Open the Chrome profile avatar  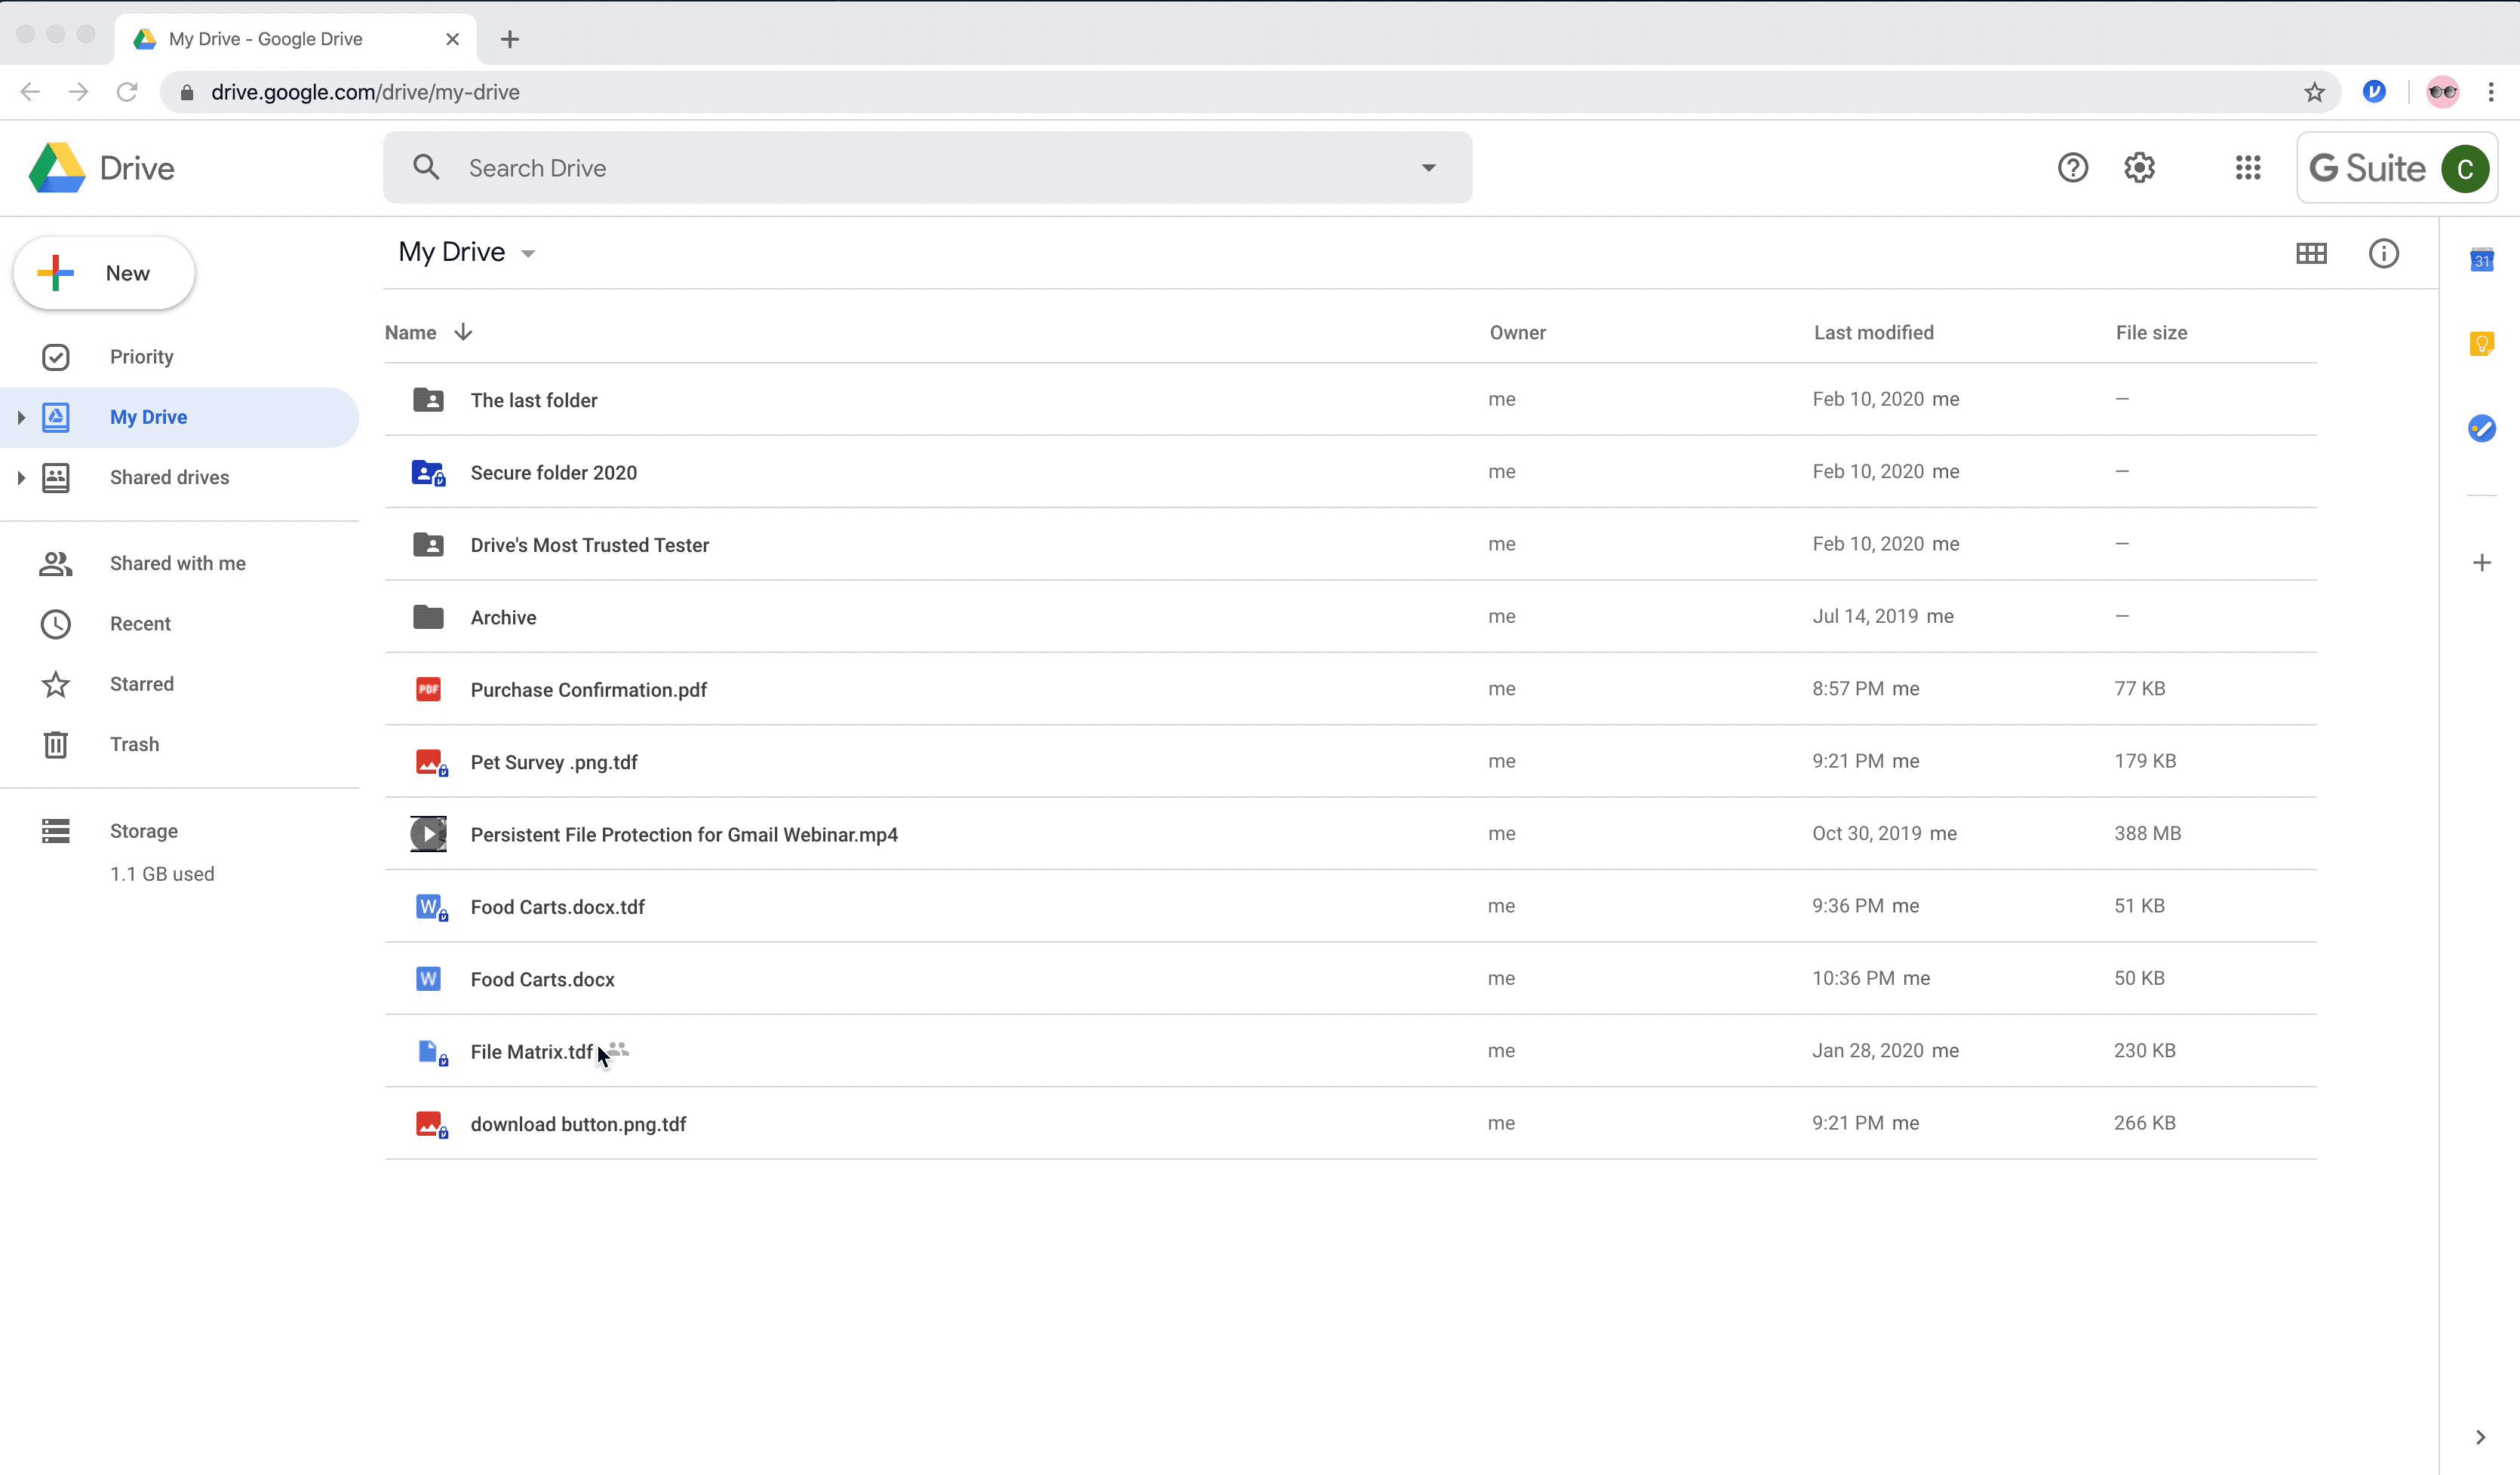2442,92
